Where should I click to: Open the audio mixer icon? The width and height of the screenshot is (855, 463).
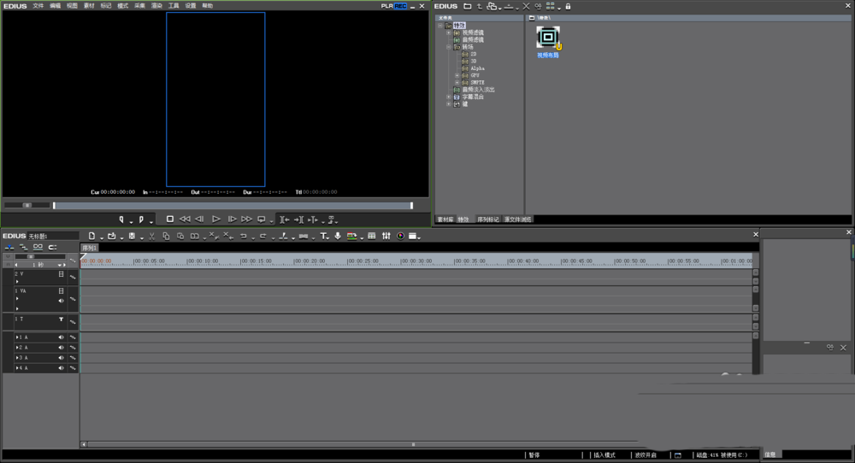point(386,236)
